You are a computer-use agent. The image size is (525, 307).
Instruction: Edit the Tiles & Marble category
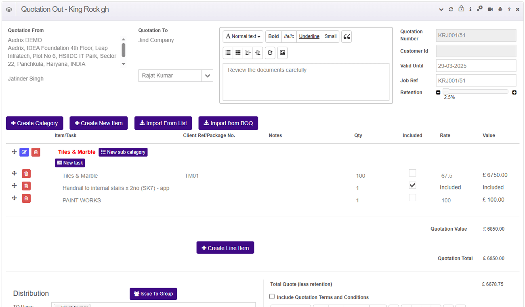pos(24,152)
